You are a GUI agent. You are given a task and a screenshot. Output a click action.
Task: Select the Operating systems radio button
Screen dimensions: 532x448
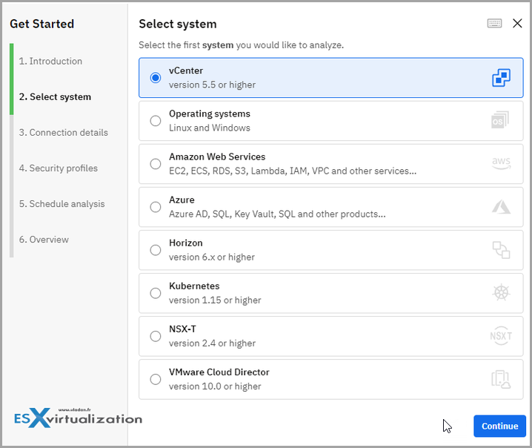click(x=156, y=121)
